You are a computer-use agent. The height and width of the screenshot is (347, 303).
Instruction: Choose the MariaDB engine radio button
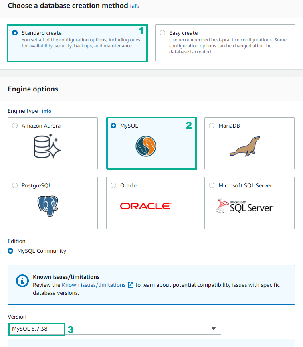pos(212,126)
